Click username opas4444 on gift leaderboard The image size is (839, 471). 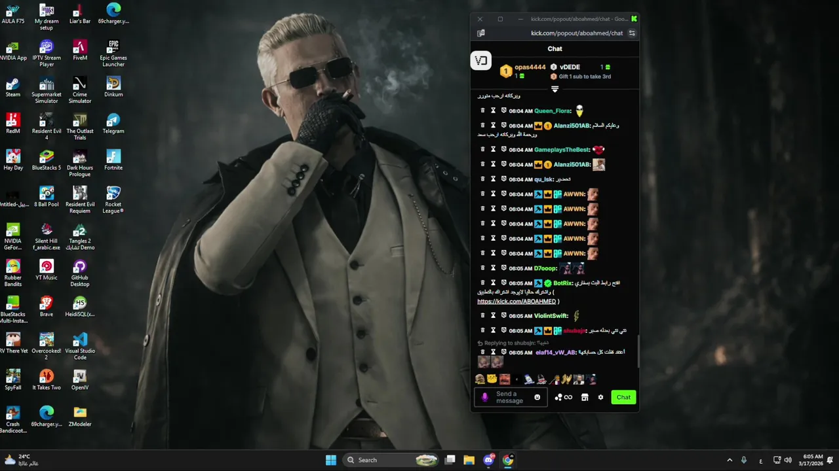(530, 67)
